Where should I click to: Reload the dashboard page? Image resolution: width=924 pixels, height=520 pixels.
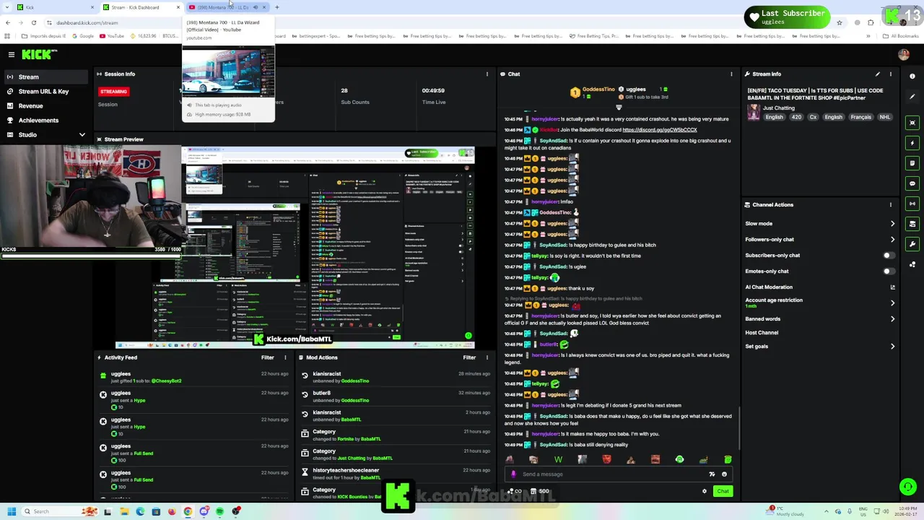click(33, 22)
